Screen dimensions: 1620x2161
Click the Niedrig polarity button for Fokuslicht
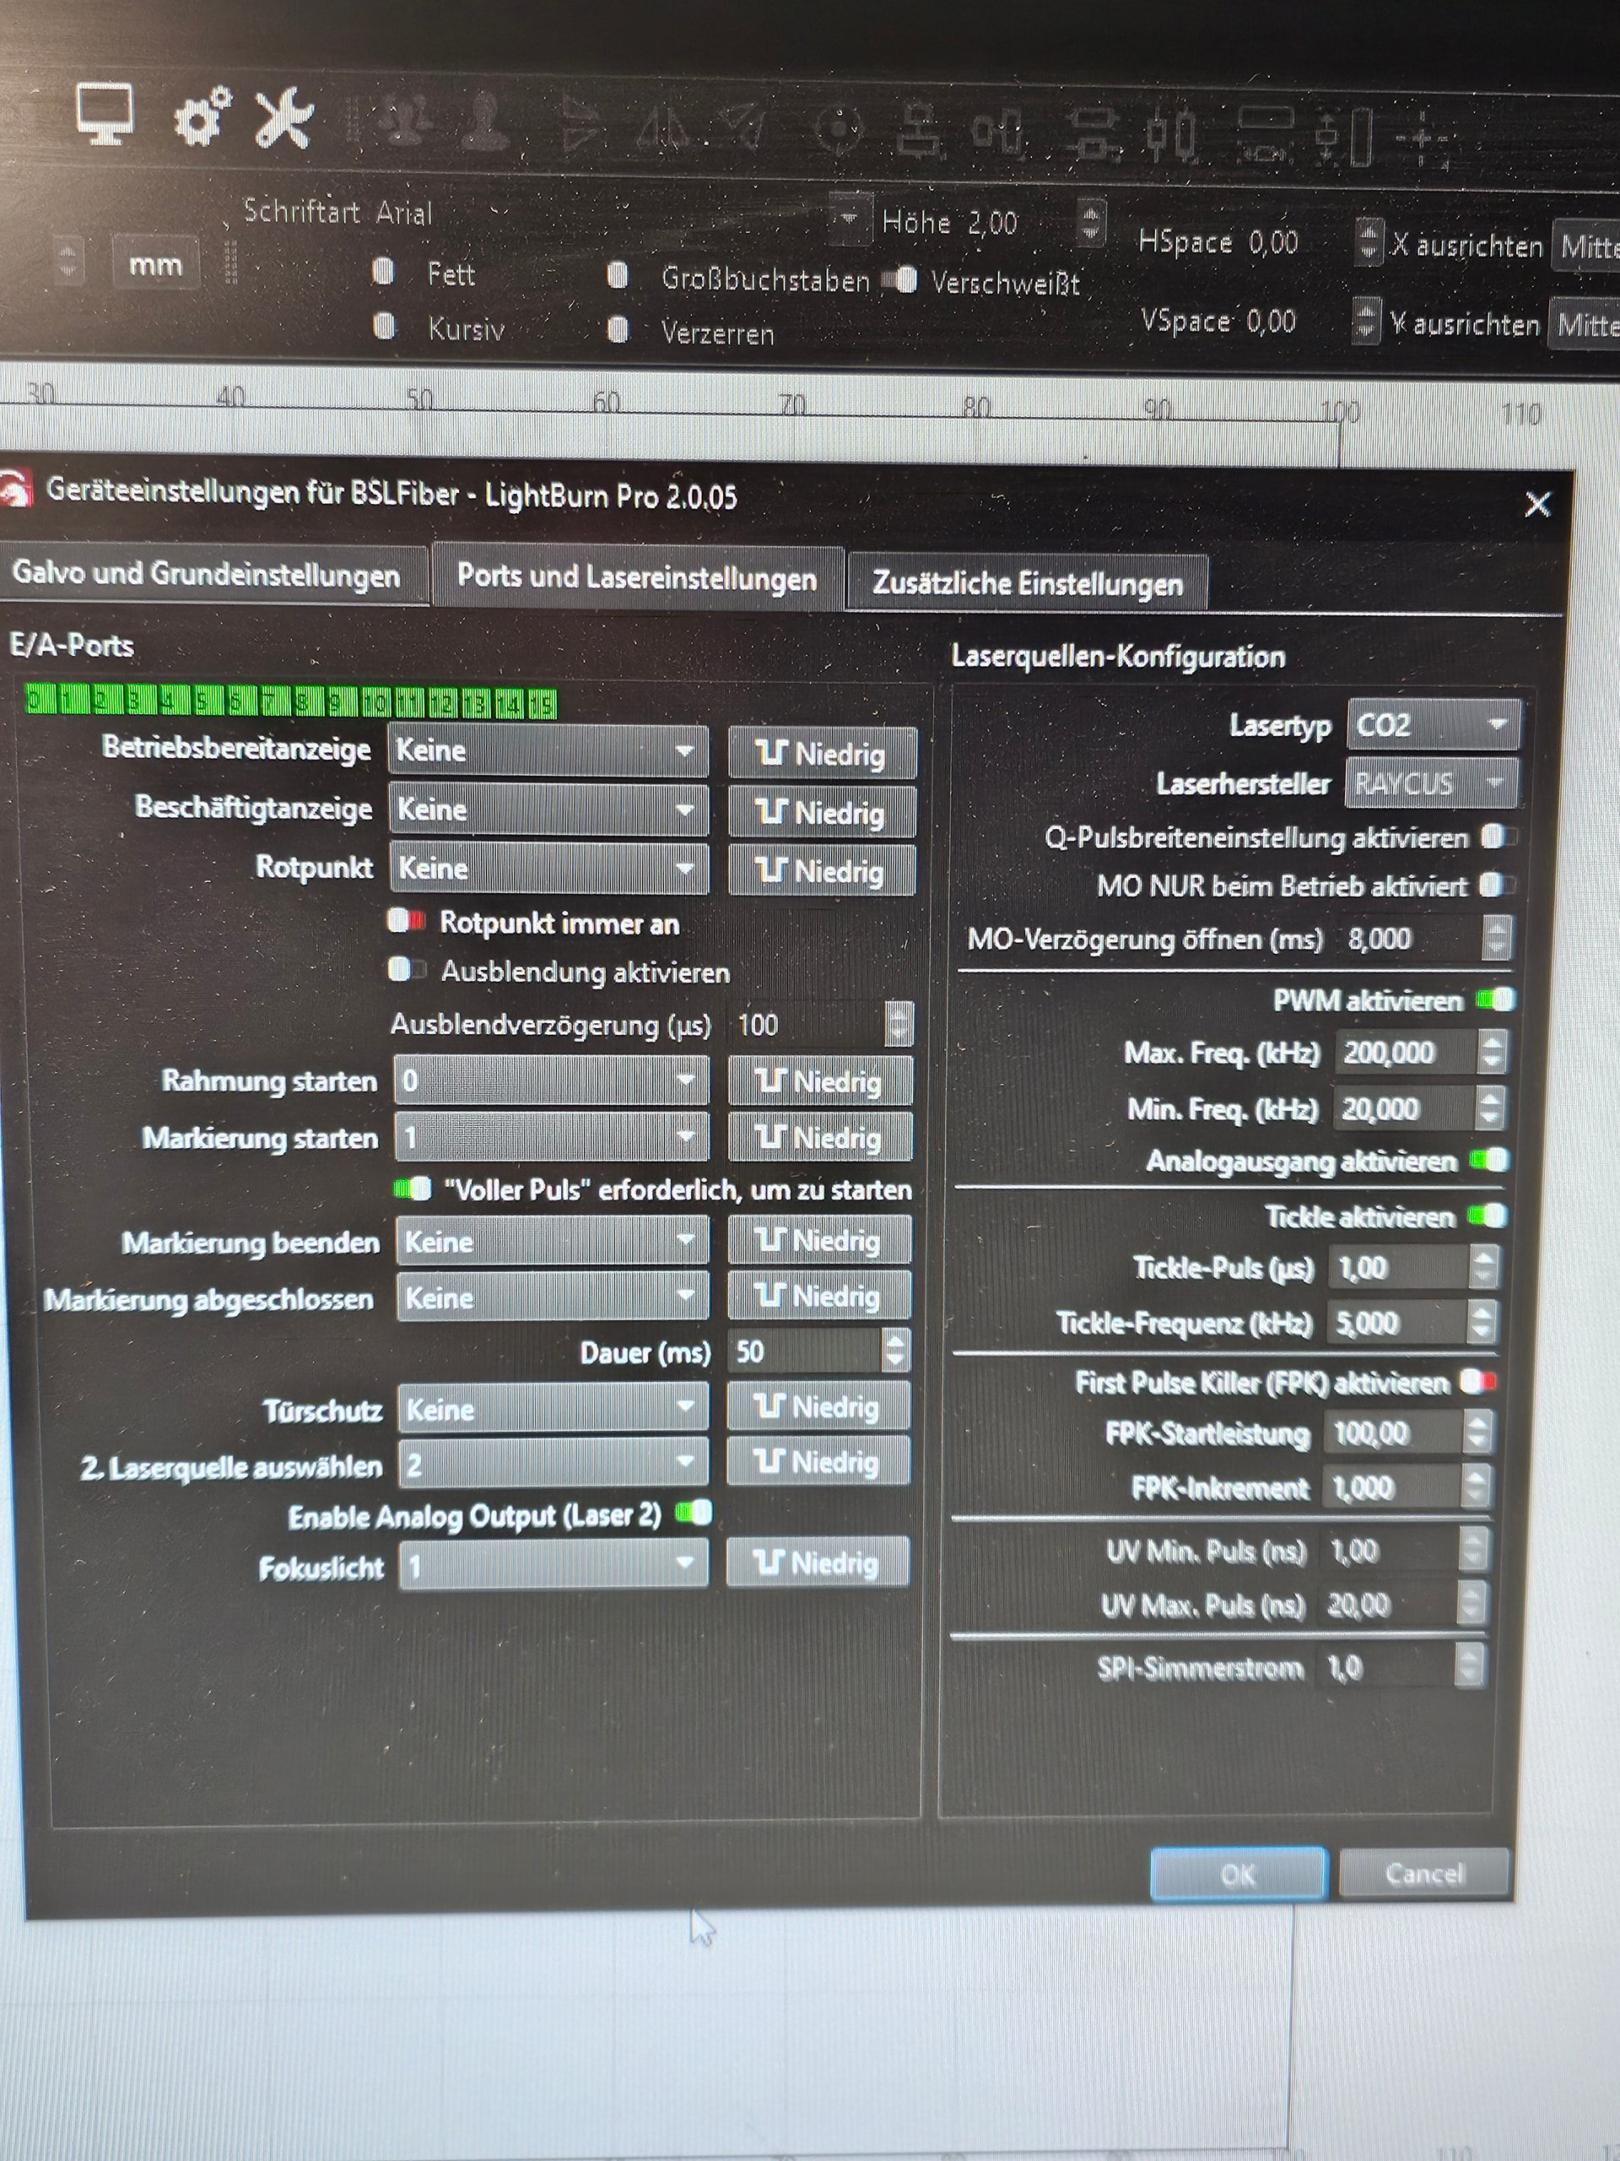tap(818, 1563)
